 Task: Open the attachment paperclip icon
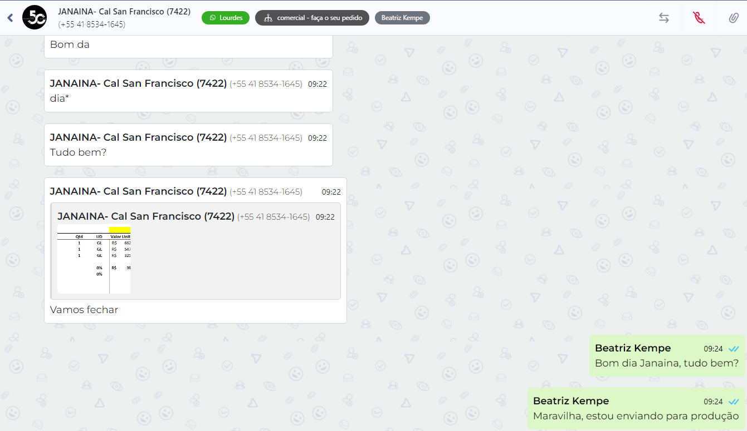tap(734, 18)
